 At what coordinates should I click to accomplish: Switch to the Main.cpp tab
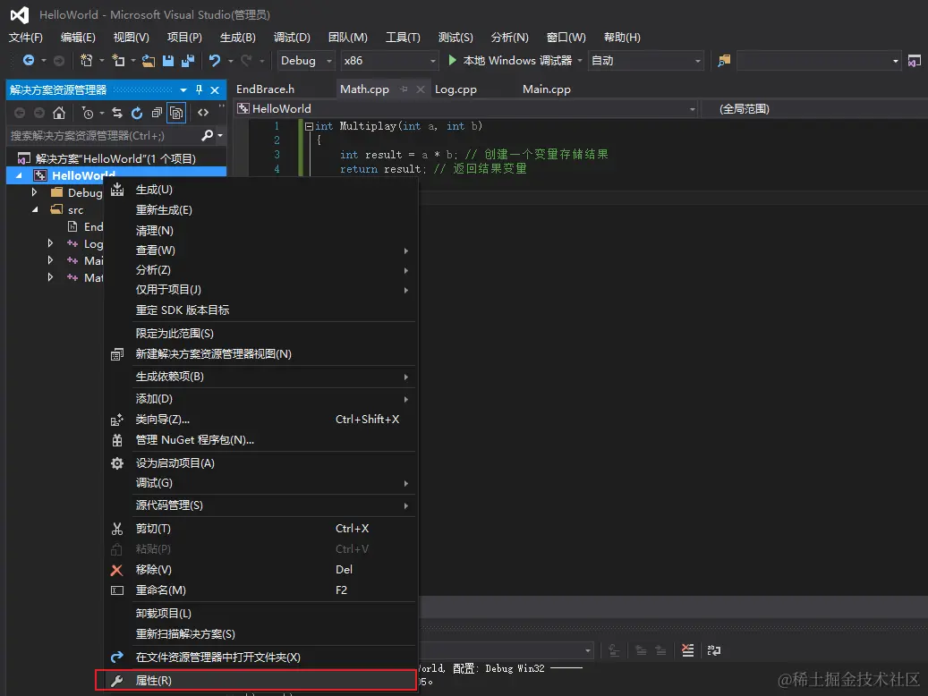546,89
